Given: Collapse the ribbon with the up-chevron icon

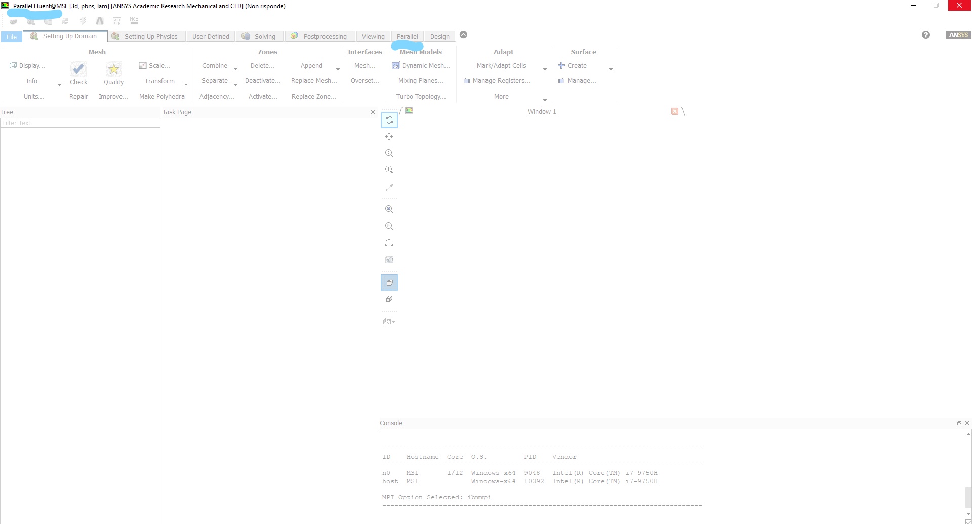Looking at the screenshot, I should click(x=463, y=35).
